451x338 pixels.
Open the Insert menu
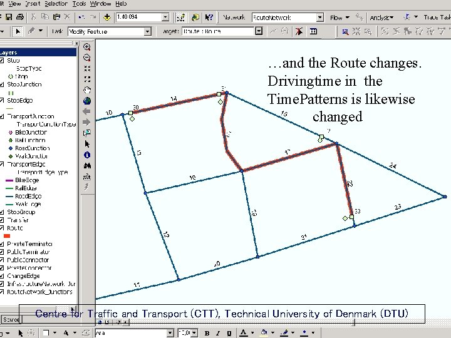click(x=33, y=4)
